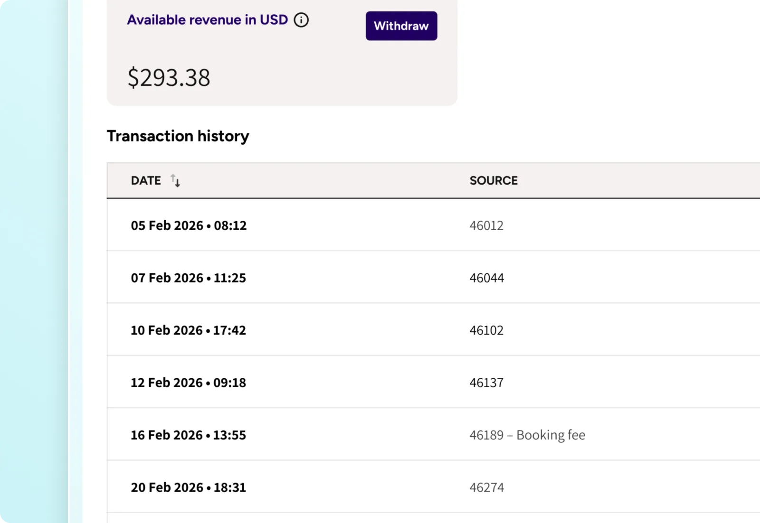The image size is (760, 523).
Task: Open source 46012
Action: point(486,225)
